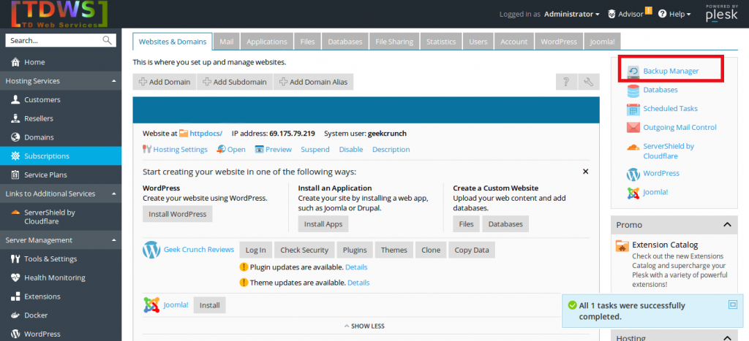Click the Cloudflare cloud icon in sidebar
749x341 pixels.
15,212
